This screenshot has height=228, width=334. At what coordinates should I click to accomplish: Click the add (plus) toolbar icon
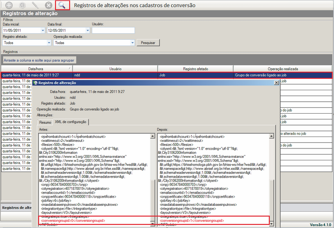tap(9, 5)
